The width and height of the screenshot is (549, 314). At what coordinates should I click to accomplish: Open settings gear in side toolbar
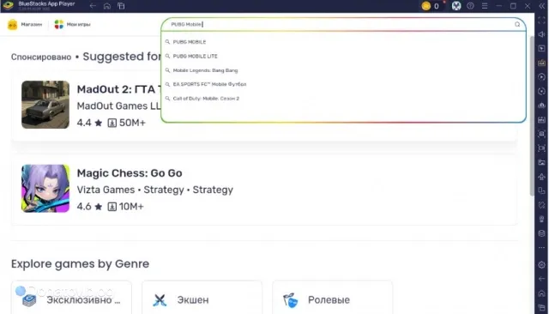[x=541, y=264]
